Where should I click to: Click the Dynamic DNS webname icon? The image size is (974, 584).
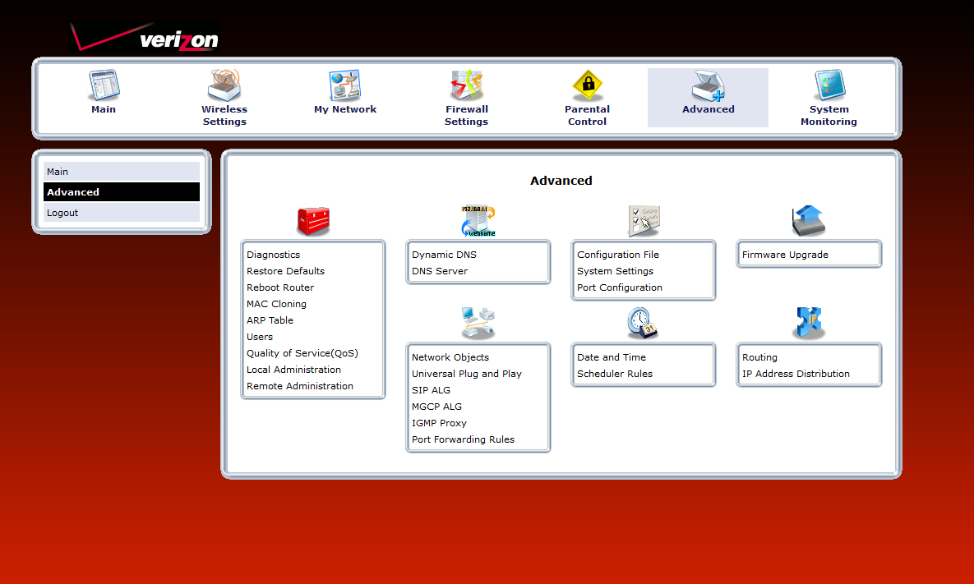click(478, 221)
